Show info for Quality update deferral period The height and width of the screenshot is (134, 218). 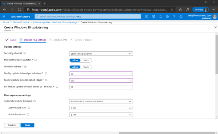click(46, 74)
